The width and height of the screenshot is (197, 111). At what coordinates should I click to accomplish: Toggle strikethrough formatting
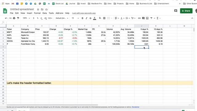point(90,18)
